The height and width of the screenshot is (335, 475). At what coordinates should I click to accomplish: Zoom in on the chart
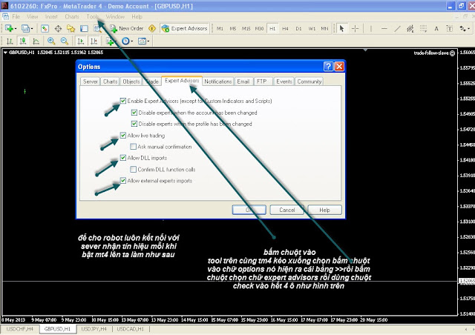point(51,41)
